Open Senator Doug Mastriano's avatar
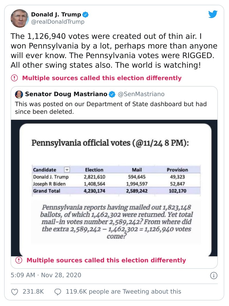The image size is (229, 306). [x=19, y=94]
